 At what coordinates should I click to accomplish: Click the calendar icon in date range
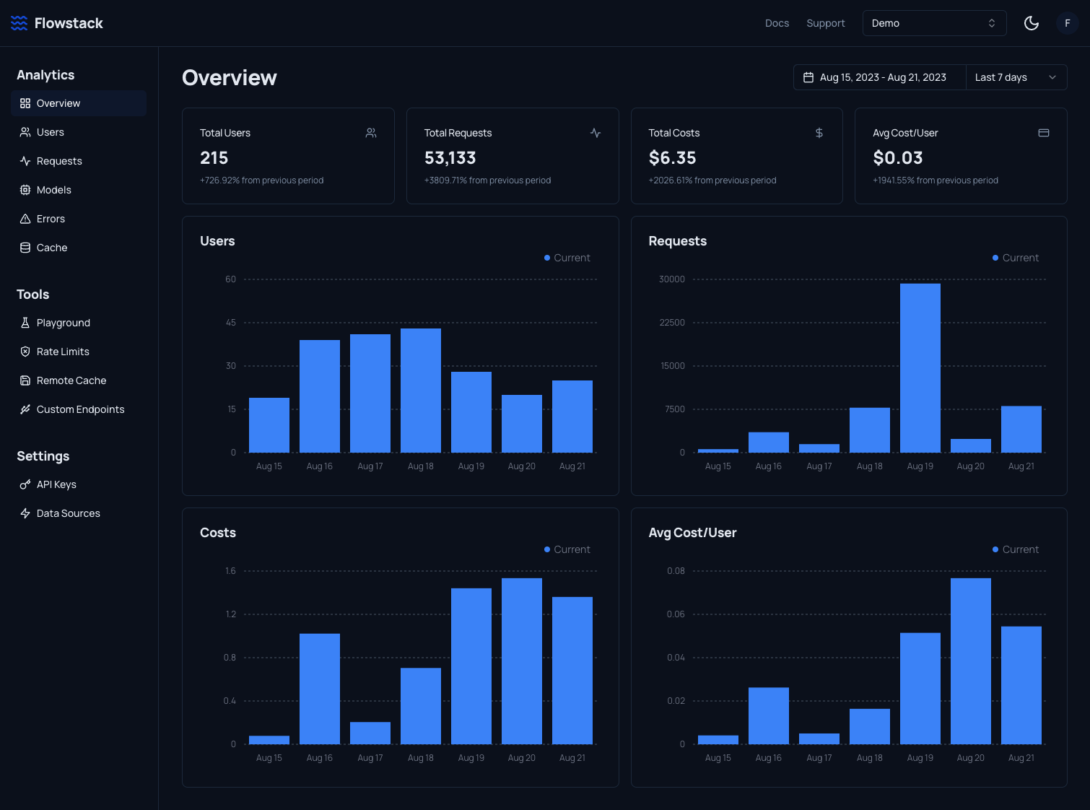coord(808,77)
